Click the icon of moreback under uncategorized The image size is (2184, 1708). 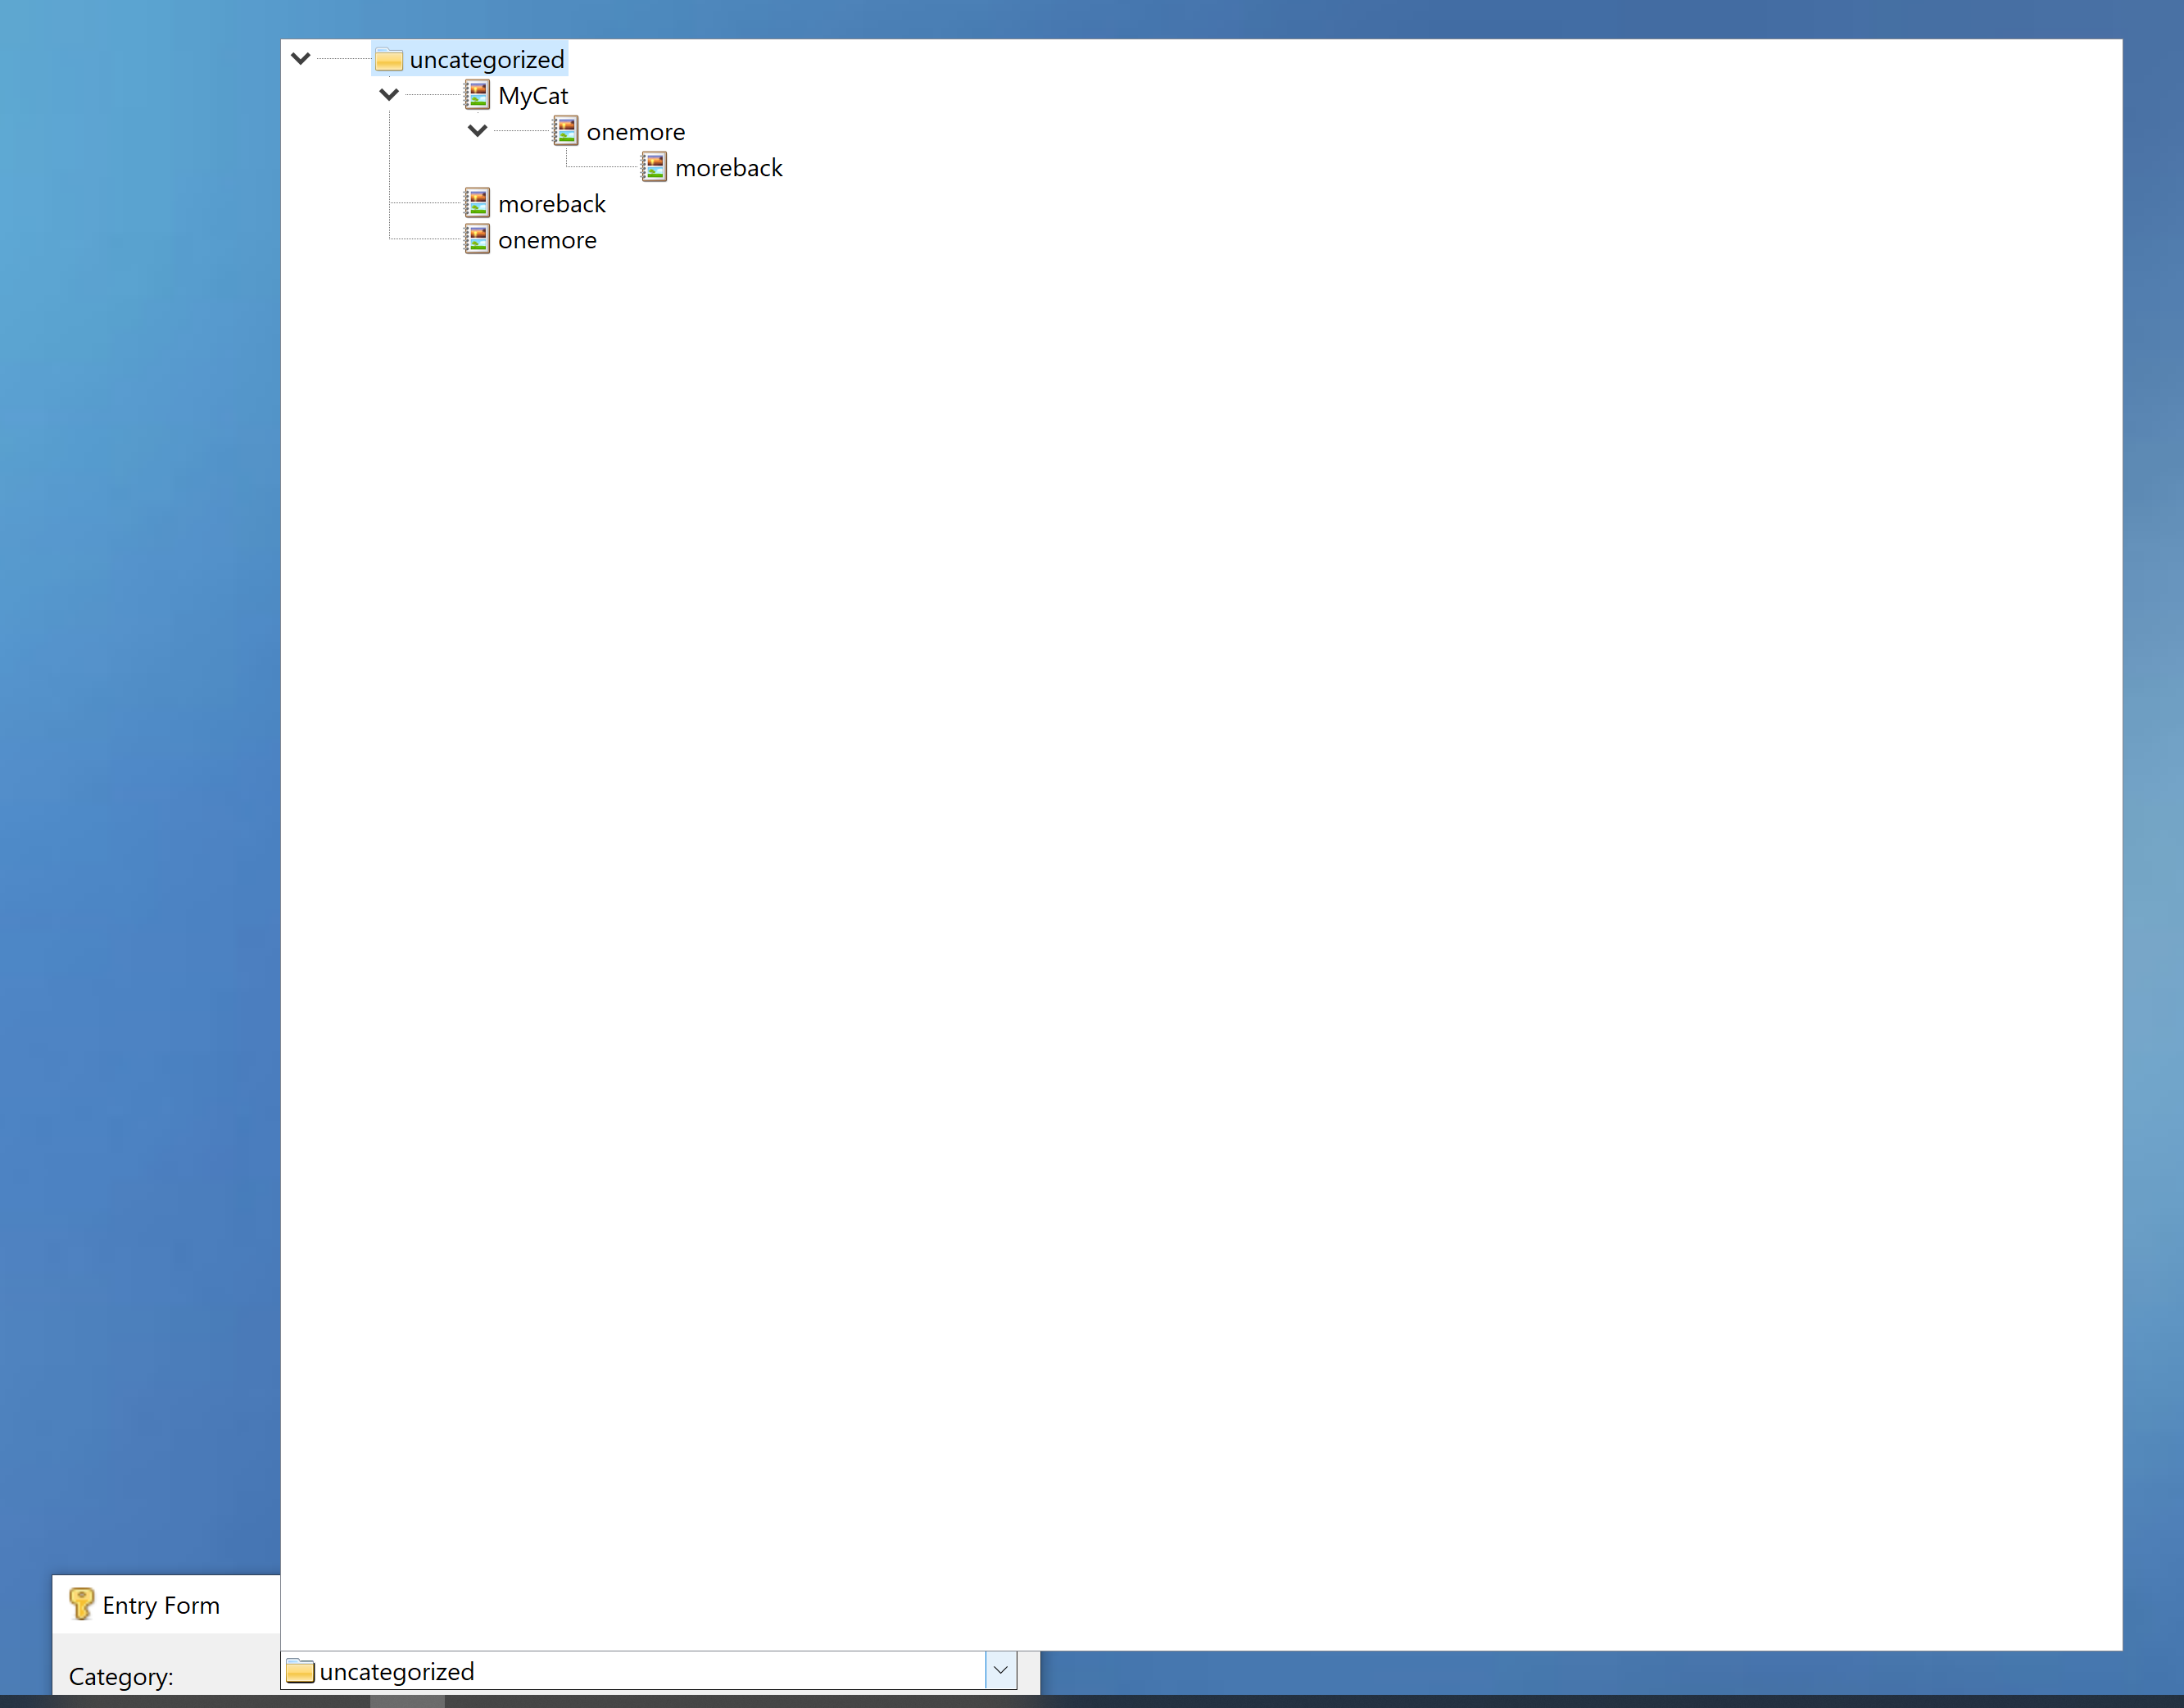pos(477,203)
